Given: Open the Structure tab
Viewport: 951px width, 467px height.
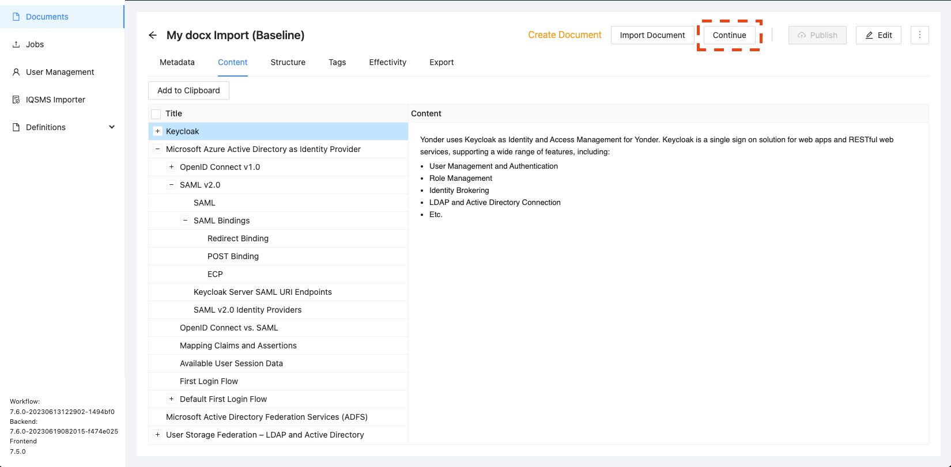Looking at the screenshot, I should click(x=288, y=62).
